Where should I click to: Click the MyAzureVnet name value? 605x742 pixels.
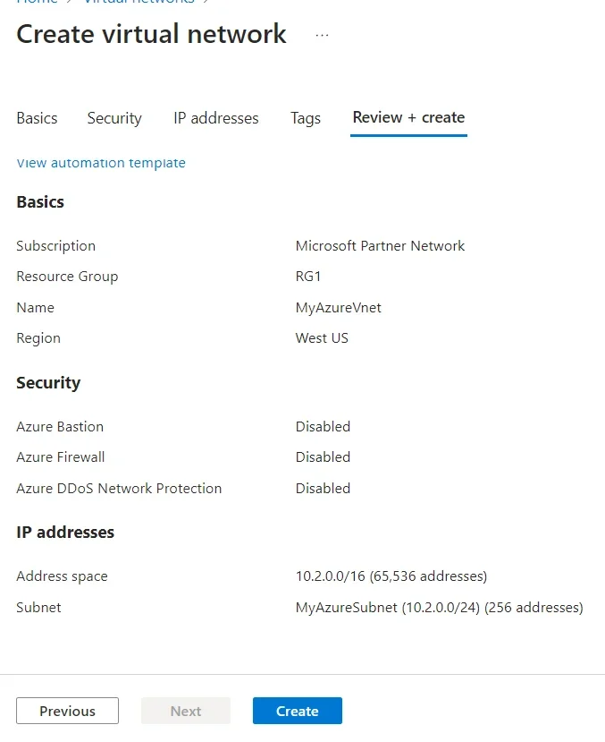pyautogui.click(x=339, y=307)
